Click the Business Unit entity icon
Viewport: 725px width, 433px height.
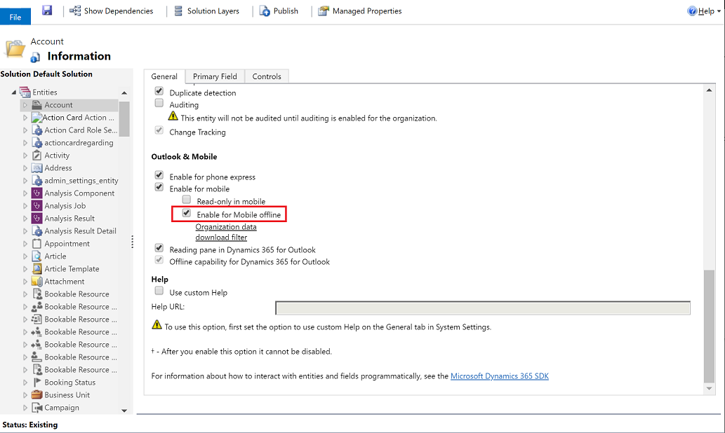(37, 394)
